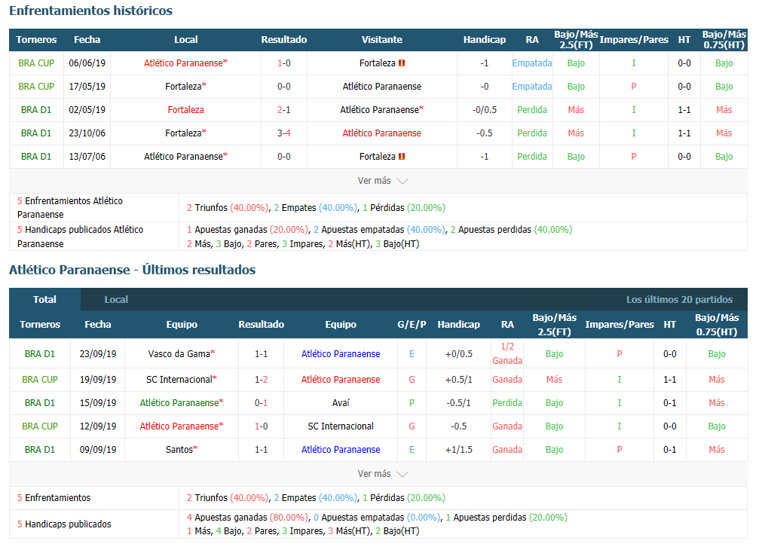Image resolution: width=759 pixels, height=547 pixels.
Task: Click the Visitante column header
Action: coord(382,40)
